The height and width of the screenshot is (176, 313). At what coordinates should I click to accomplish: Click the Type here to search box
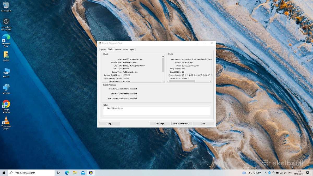coord(32,173)
